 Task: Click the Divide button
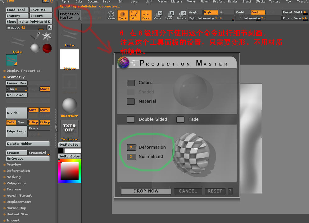[16, 113]
